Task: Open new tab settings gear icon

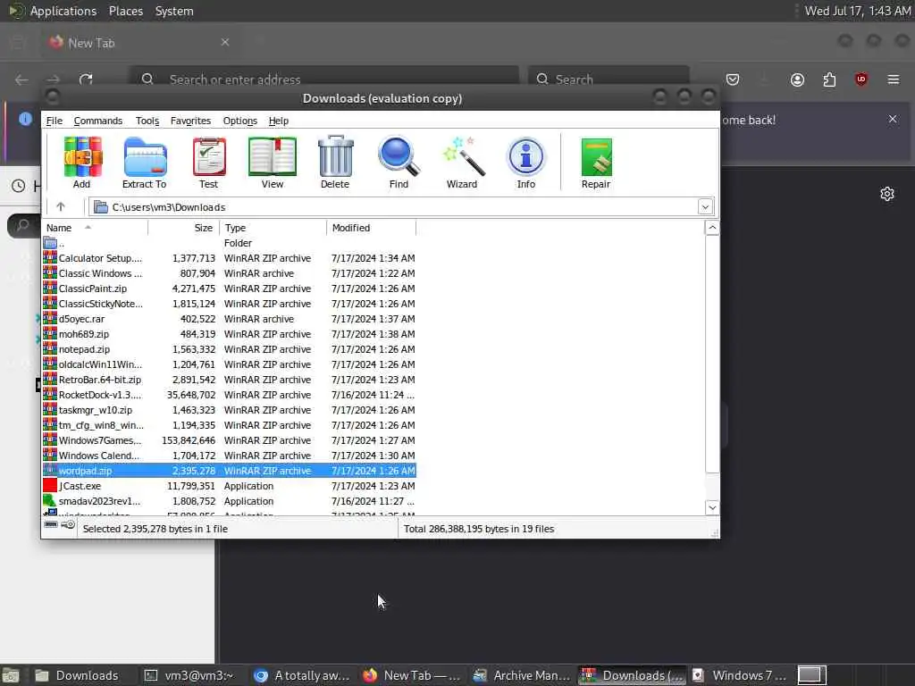Action: pyautogui.click(x=887, y=194)
